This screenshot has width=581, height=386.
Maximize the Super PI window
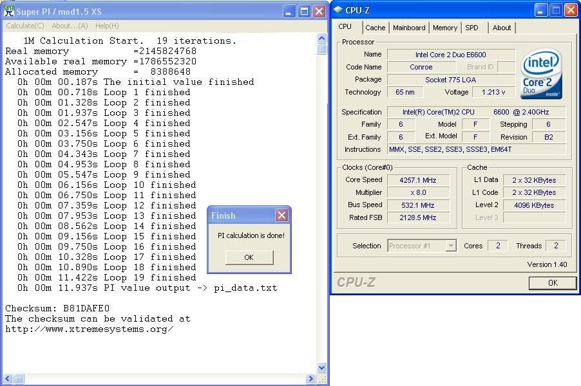pos(304,12)
